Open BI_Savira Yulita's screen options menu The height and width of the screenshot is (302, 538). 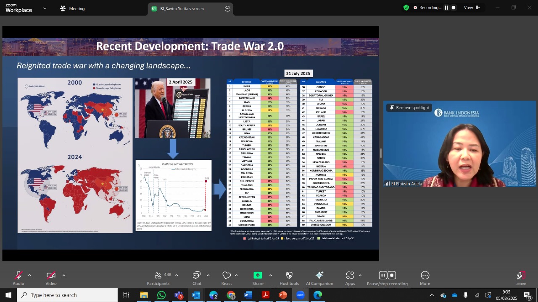point(228,8)
